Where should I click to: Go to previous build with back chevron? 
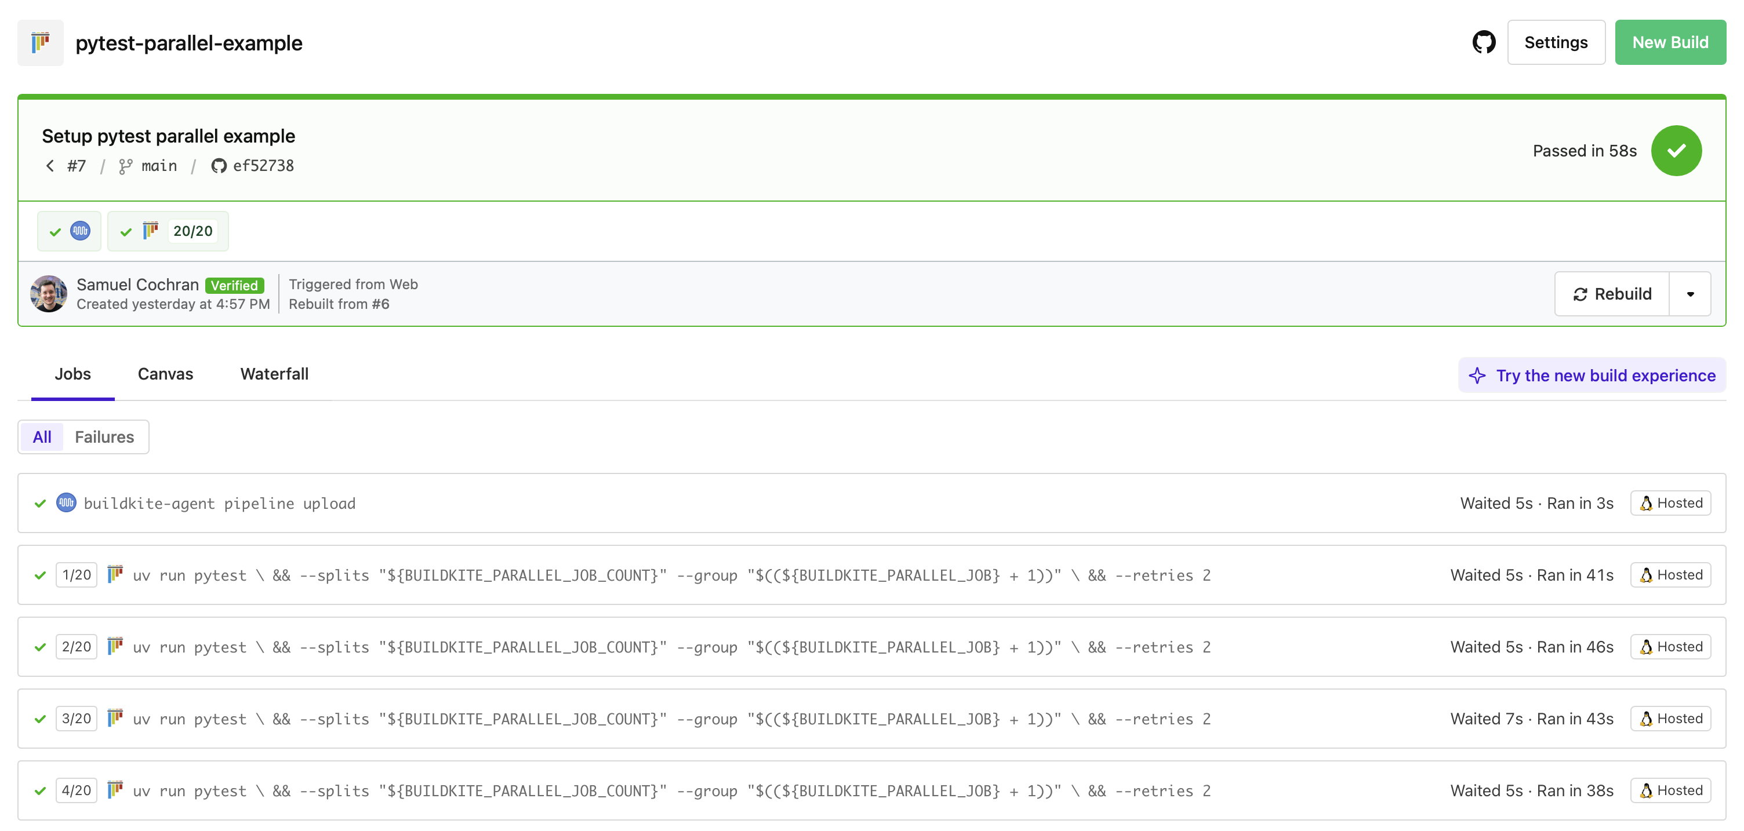click(x=50, y=166)
